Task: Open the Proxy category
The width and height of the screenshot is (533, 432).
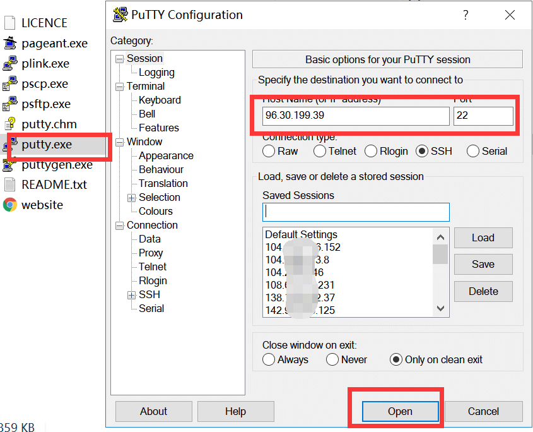Action: (151, 253)
